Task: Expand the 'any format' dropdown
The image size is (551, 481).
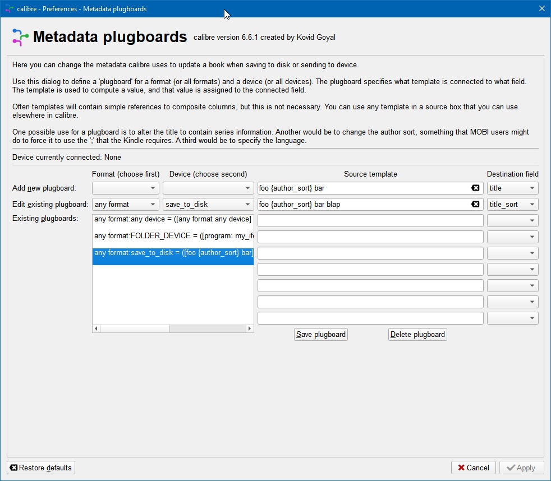Action: (126, 205)
